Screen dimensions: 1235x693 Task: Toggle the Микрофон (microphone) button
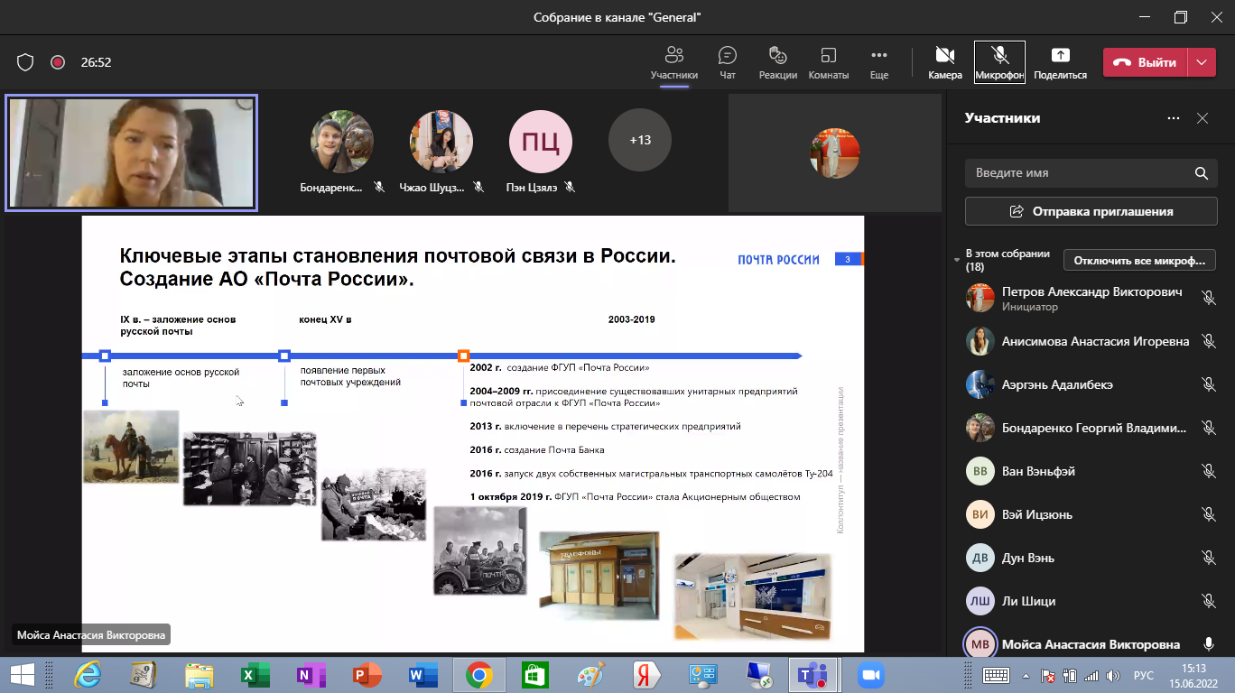tap(999, 62)
